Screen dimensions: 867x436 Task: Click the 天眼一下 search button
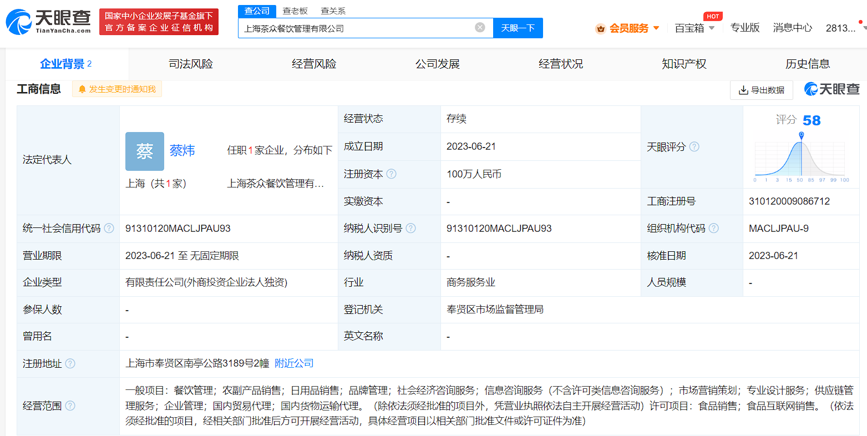tap(518, 28)
